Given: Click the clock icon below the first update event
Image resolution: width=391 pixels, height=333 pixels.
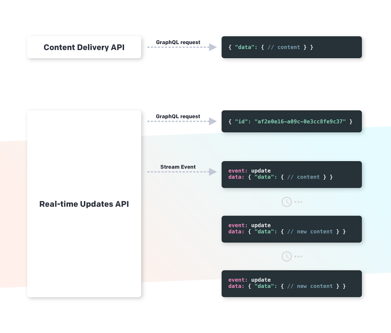Looking at the screenshot, I should point(286,202).
